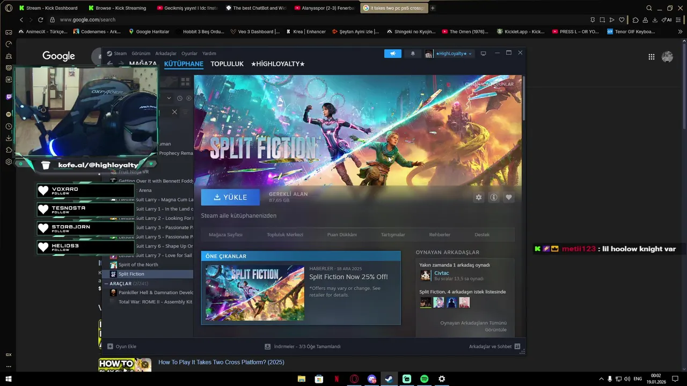Show more bookmarks chevron

pos(680,32)
